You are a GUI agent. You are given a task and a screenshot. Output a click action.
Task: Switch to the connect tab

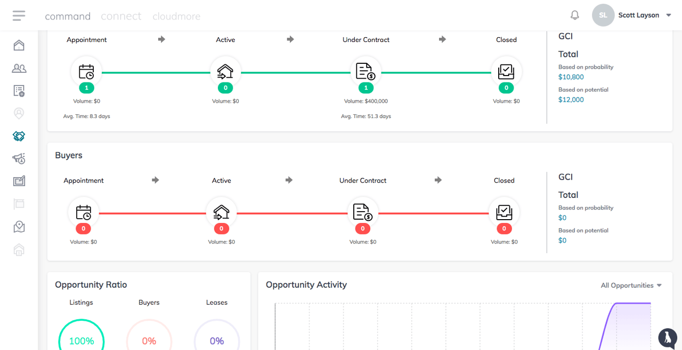[121, 16]
